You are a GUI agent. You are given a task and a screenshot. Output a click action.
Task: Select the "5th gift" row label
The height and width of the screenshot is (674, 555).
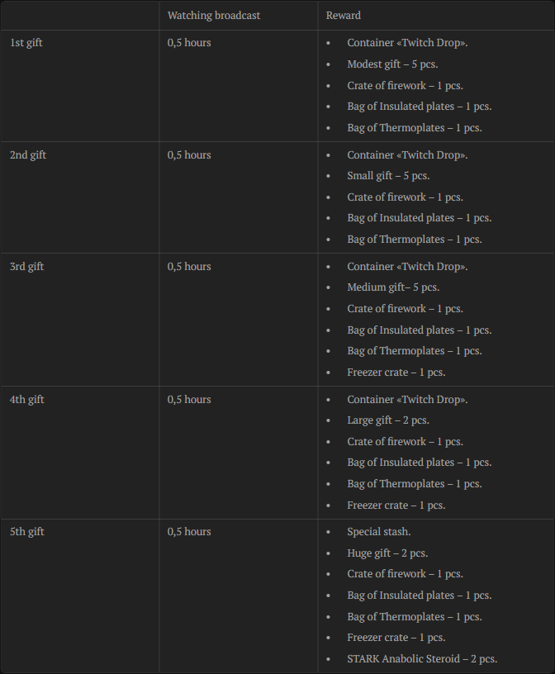point(27,532)
